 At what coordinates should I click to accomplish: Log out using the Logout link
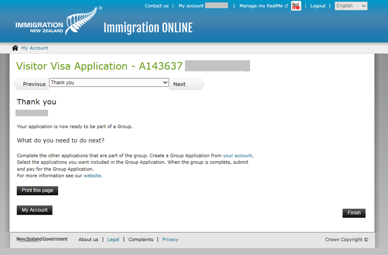click(x=318, y=6)
